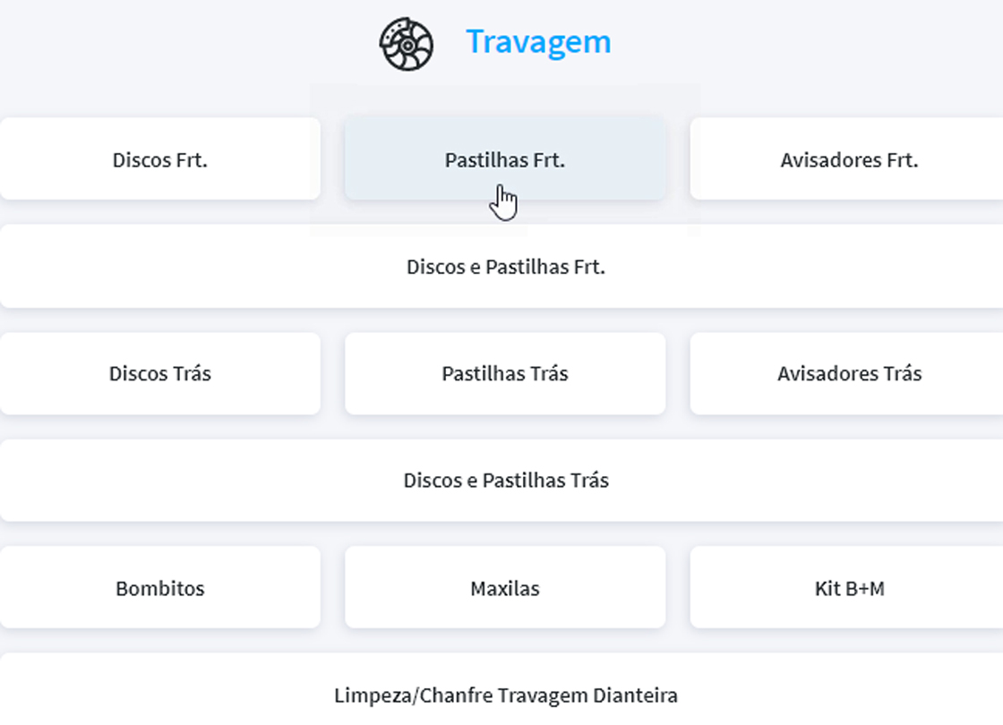Choose the Bombitos option
This screenshot has width=1003, height=725.
click(x=160, y=588)
